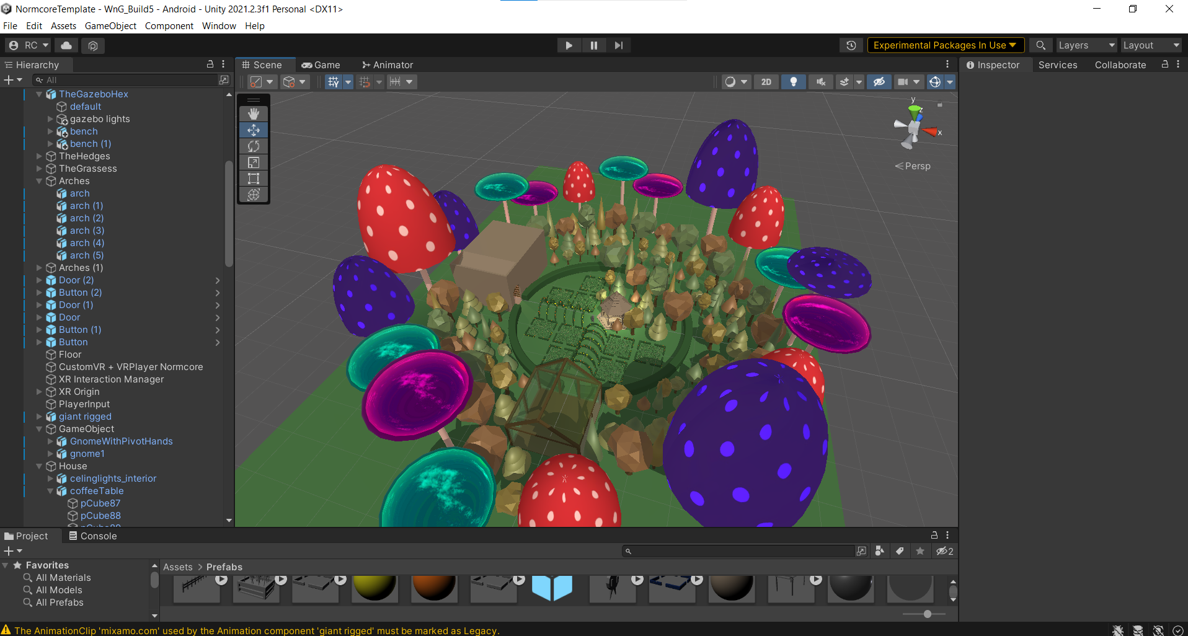Click Experimental Packages In Use button
The image size is (1188, 636).
point(944,45)
